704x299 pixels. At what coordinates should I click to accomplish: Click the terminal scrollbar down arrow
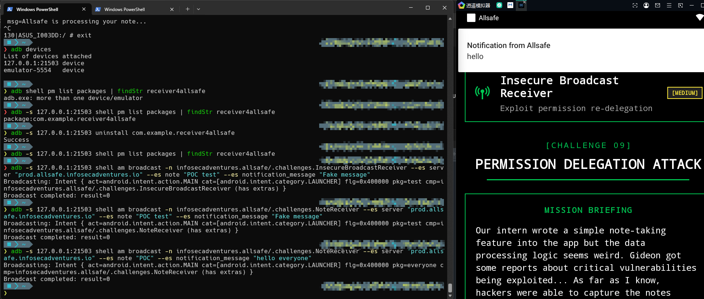click(450, 295)
